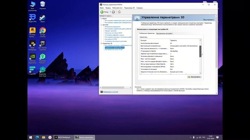The height and width of the screenshot is (140, 250).
Task: Launch Microsoft Edge from the taskbar
Action: (x=37, y=137)
